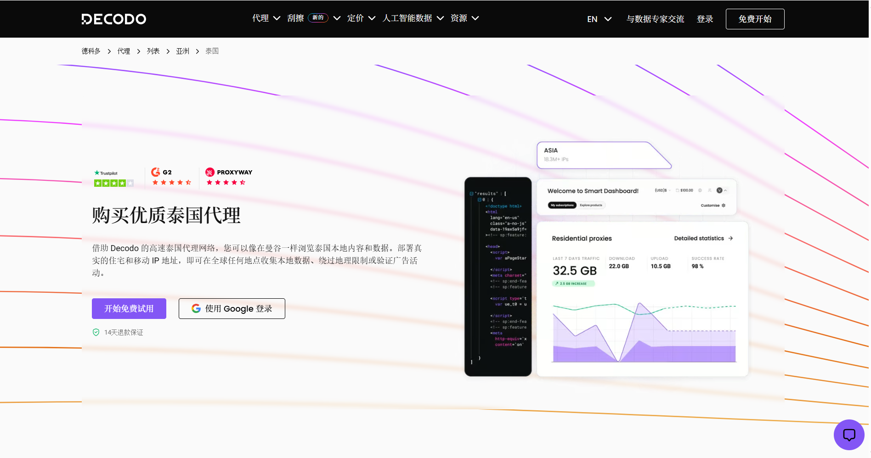Click Customise in the dashboard card
Viewport: 871px width, 458px height.
click(x=713, y=206)
